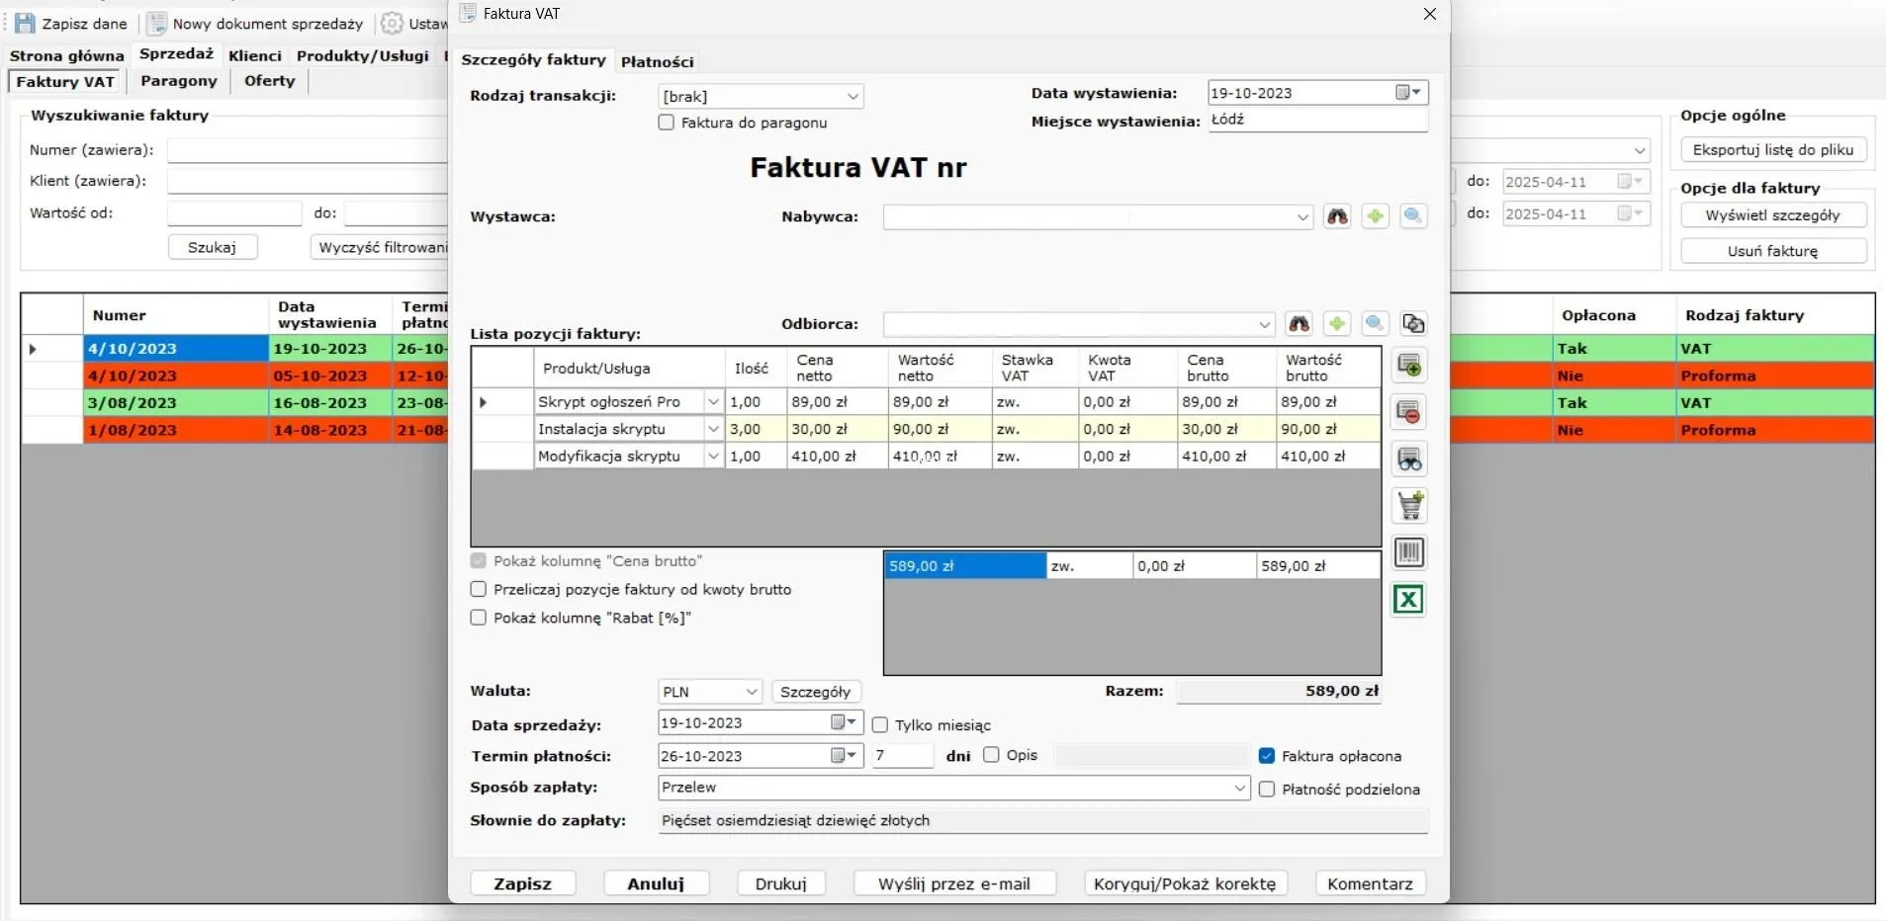The width and height of the screenshot is (1886, 921).
Task: Click green plus icon in Odbiorca row
Action: pyautogui.click(x=1337, y=324)
